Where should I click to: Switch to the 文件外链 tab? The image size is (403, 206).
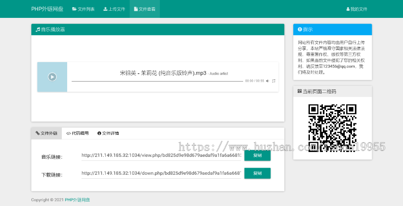pos(47,133)
